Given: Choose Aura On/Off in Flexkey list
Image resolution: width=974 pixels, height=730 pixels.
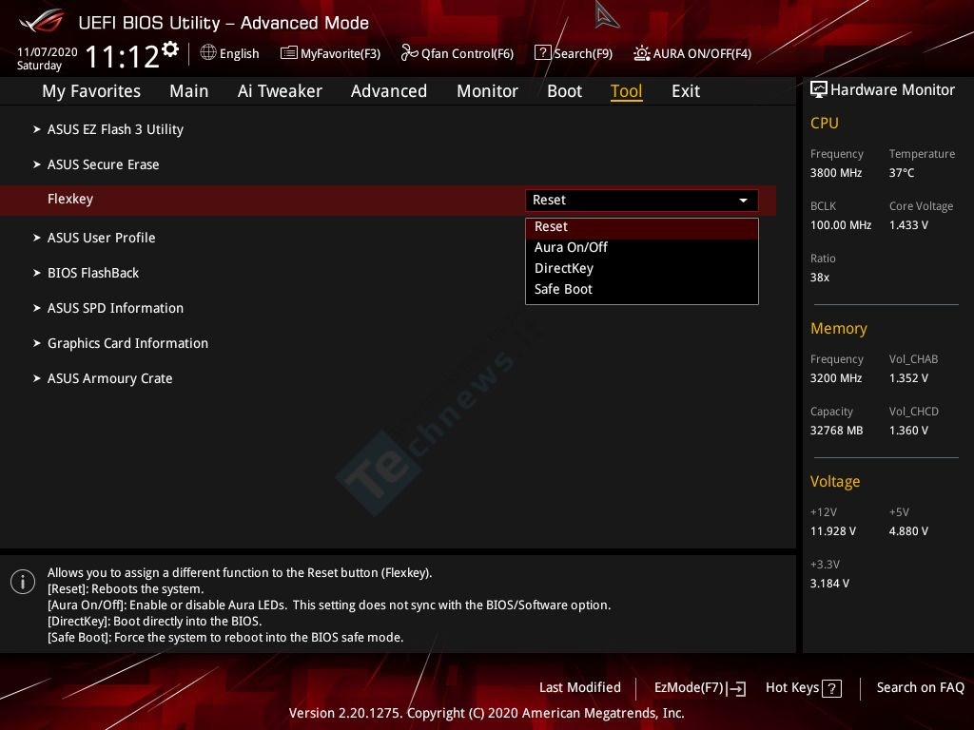Looking at the screenshot, I should (642, 247).
